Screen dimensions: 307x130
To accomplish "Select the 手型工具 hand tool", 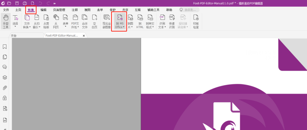I will pyautogui.click(x=6, y=21).
